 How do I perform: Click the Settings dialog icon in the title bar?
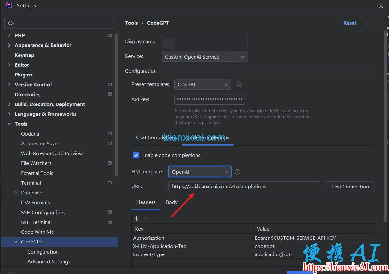pyautogui.click(x=8, y=5)
